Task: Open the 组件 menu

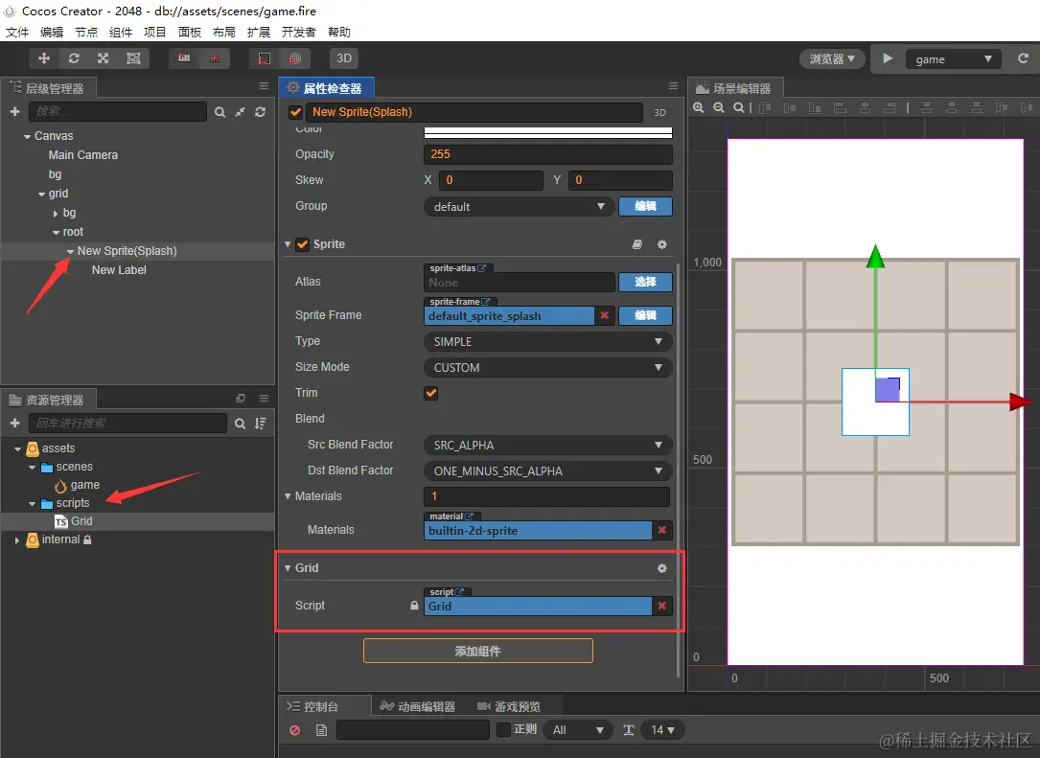Action: point(120,32)
